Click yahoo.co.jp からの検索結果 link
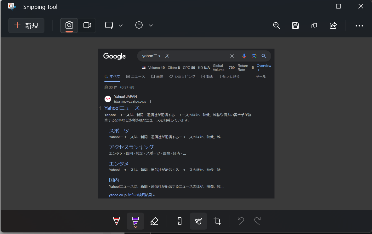 click(132, 195)
